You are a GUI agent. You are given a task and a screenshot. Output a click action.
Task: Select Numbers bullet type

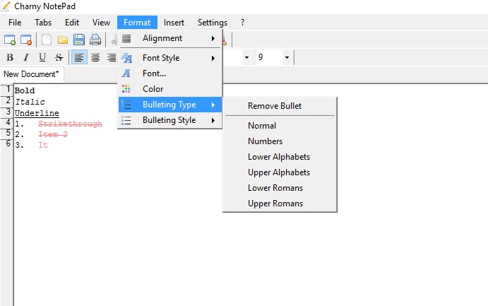point(280,141)
